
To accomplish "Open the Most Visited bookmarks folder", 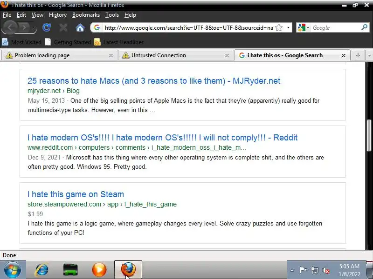I will (x=21, y=42).
